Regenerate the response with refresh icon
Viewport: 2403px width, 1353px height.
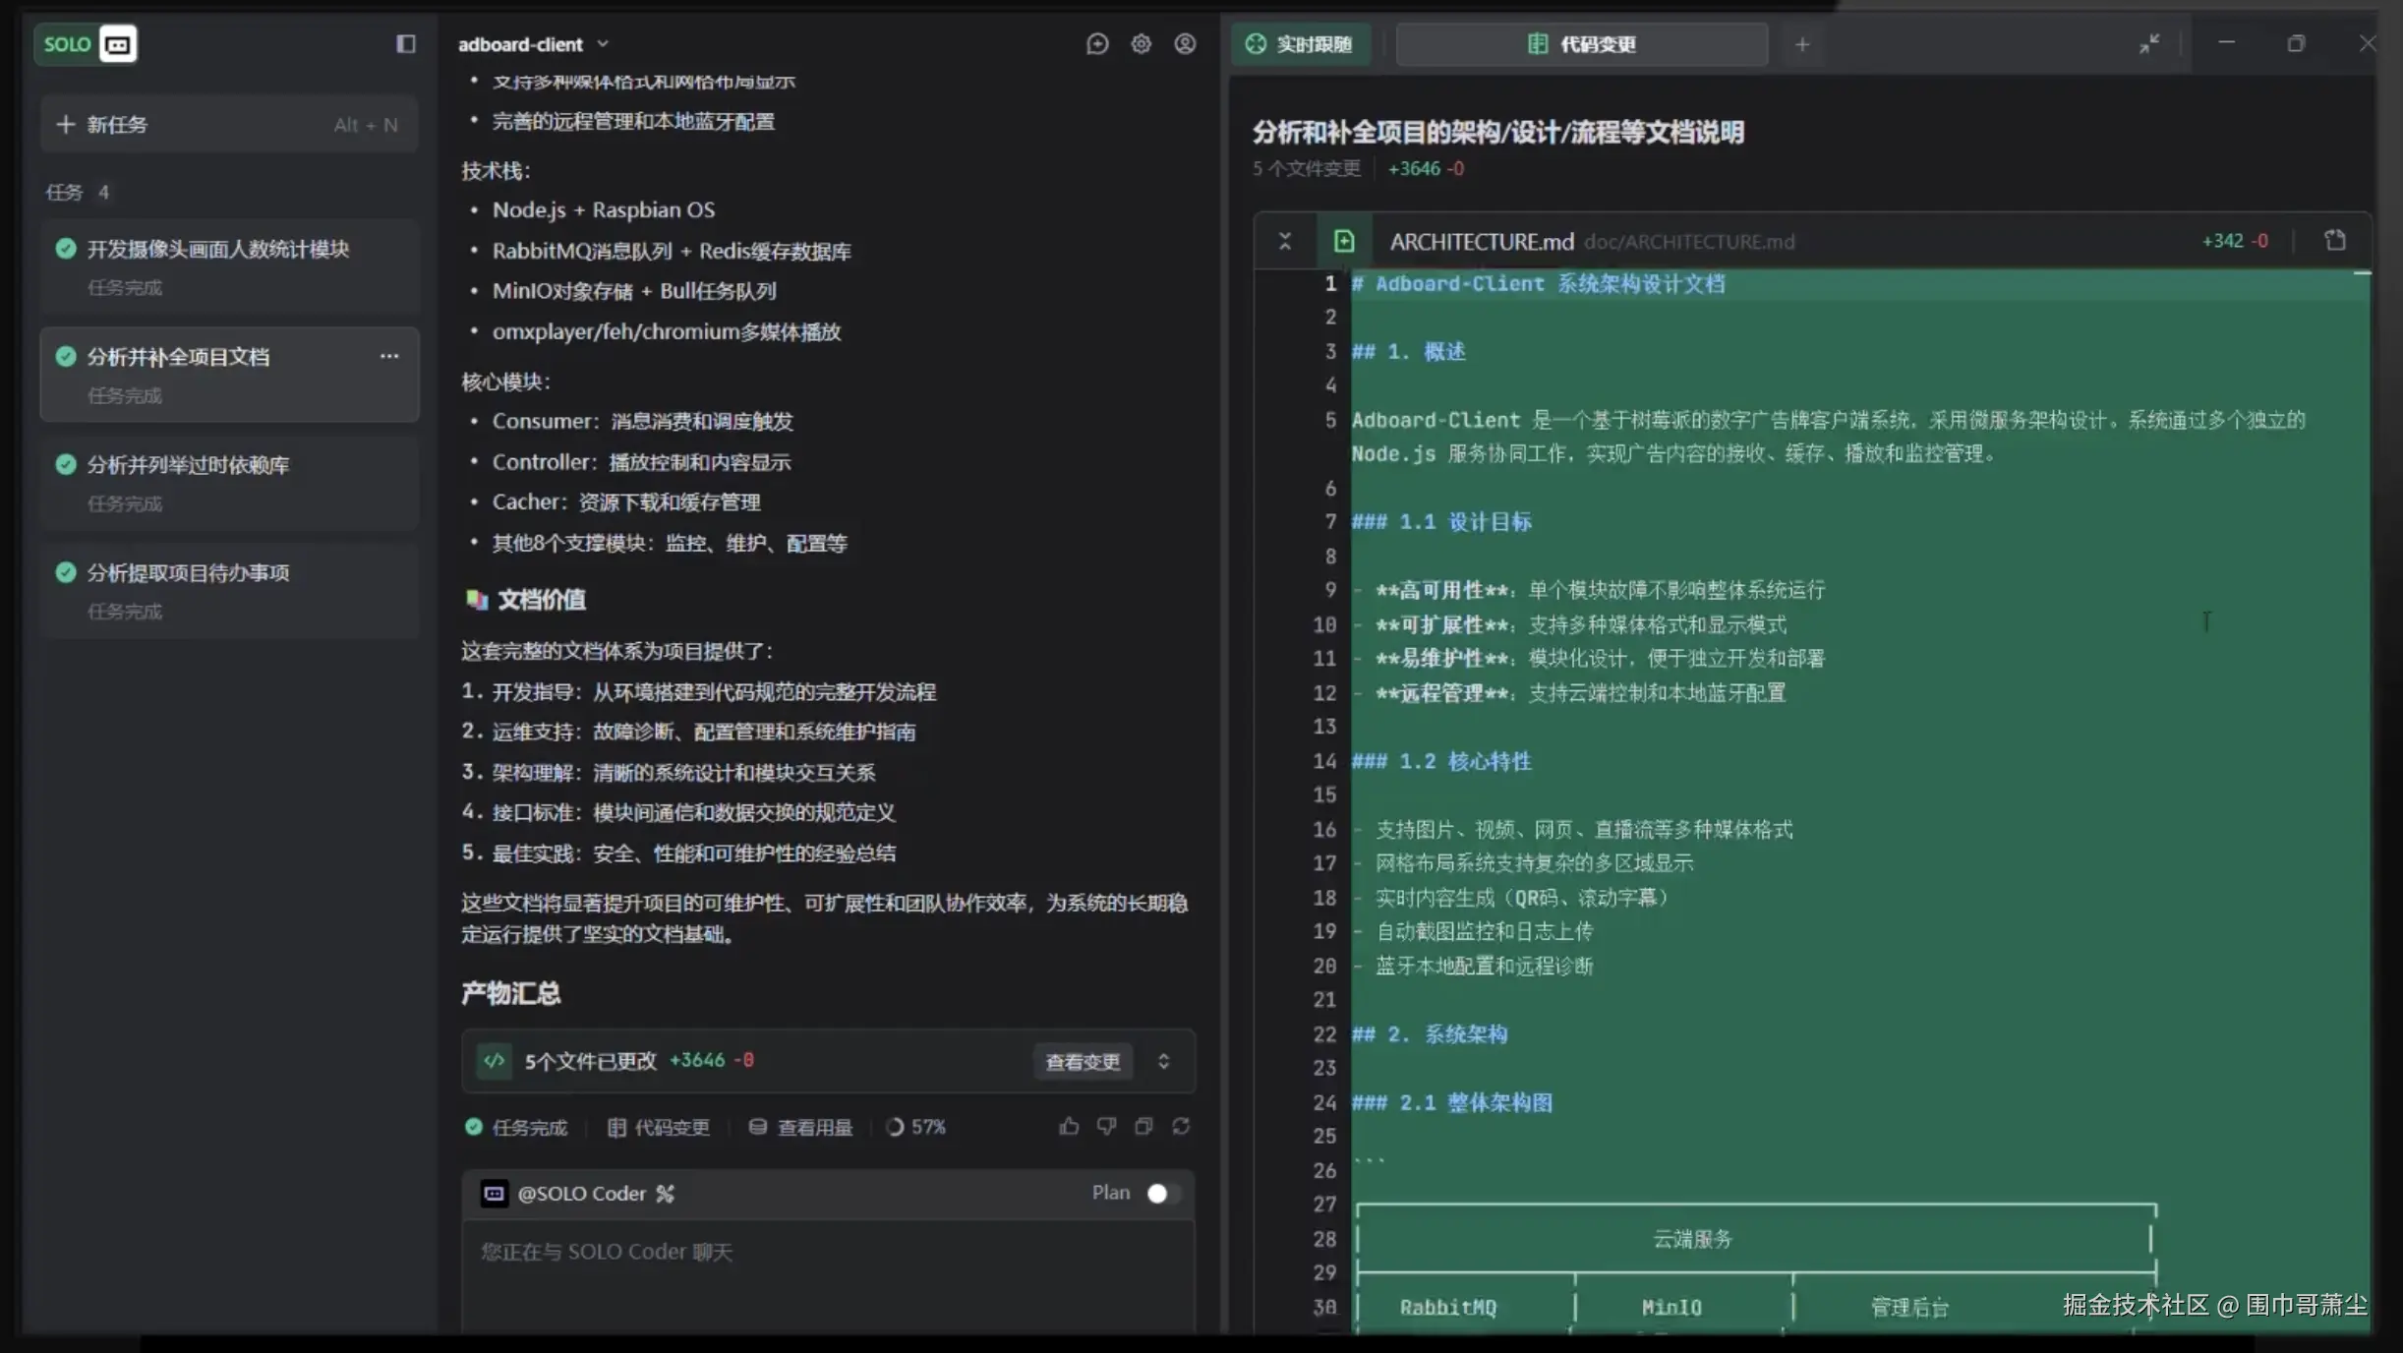click(1181, 1126)
